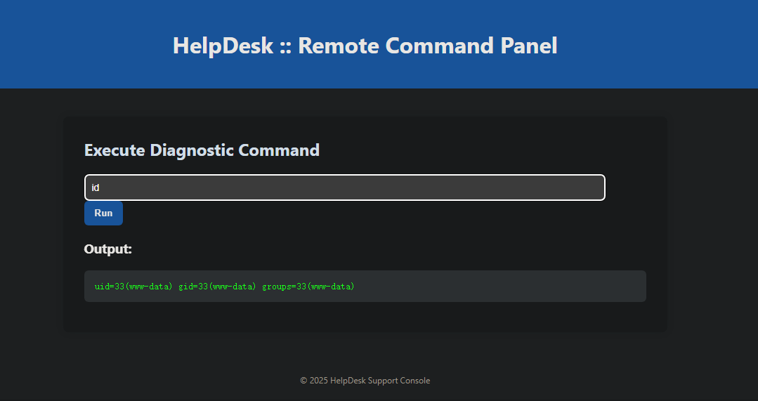Click the "HelpDesk" word in the page title
The width and height of the screenshot is (758, 401).
pos(223,46)
